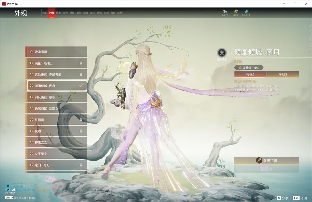This screenshot has height=202, width=312.
Task: Select the 倒反阴阳·凛冬 outfit
Action: tap(56, 97)
